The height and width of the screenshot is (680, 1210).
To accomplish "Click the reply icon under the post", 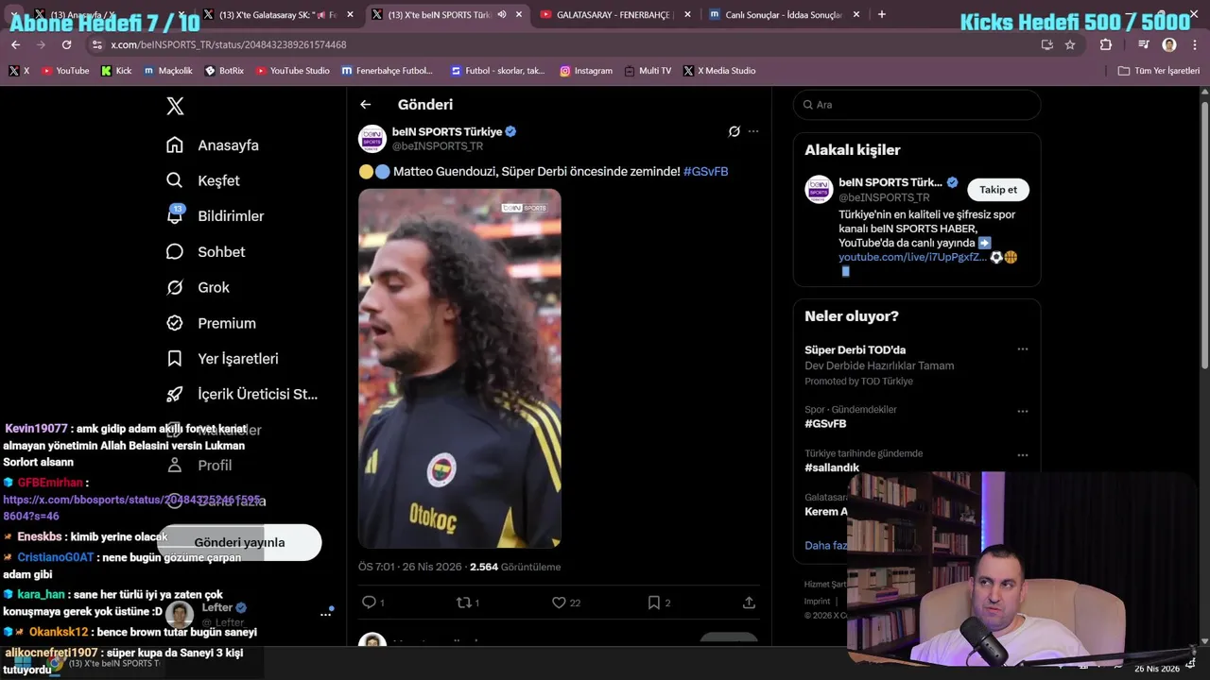I will [369, 603].
